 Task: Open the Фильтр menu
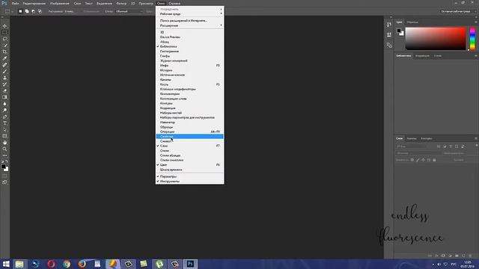[121, 3]
